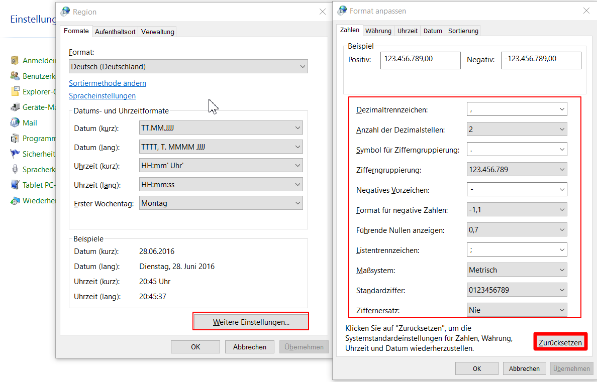
Task: Open Symbol für Zifferngruppierung dropdown
Action: (x=517, y=150)
